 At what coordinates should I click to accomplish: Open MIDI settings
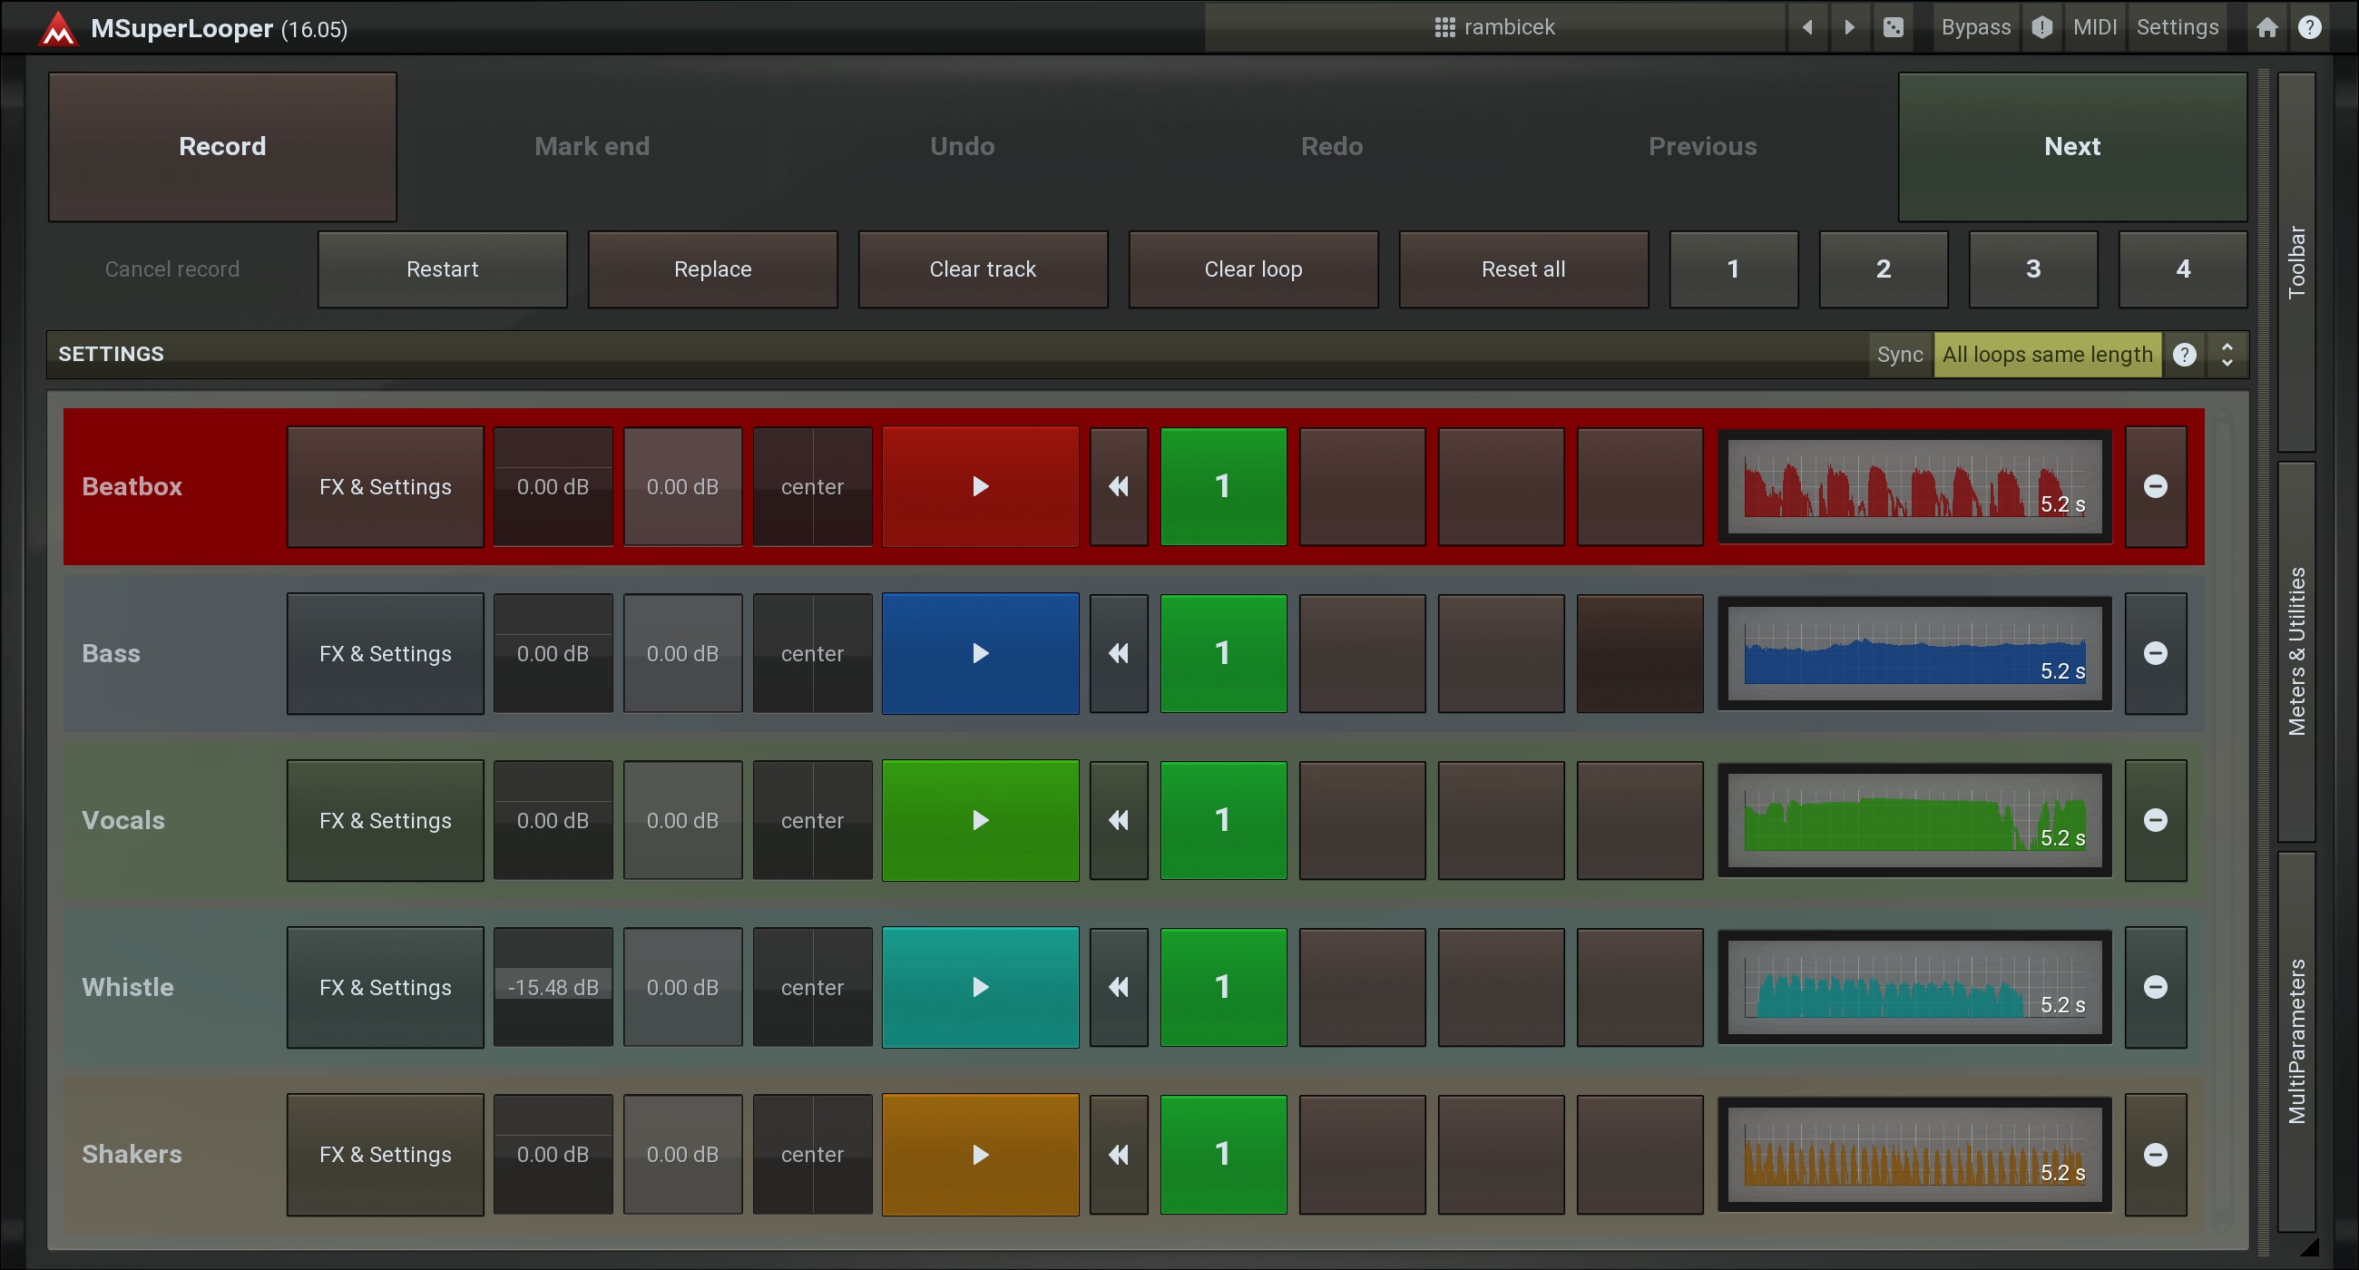click(x=2094, y=27)
